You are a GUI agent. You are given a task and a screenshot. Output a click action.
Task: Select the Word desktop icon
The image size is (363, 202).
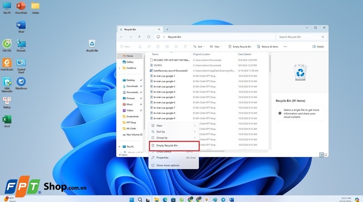pos(21,26)
